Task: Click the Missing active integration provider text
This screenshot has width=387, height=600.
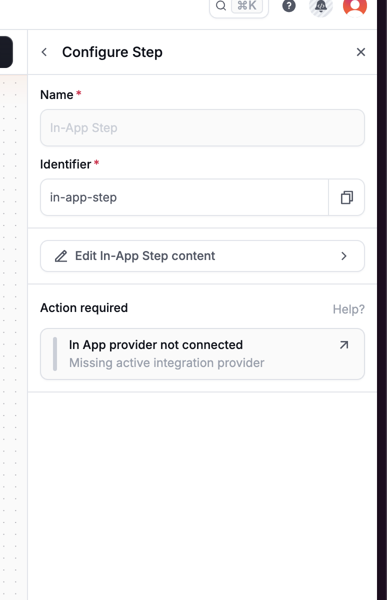Action: (x=166, y=362)
